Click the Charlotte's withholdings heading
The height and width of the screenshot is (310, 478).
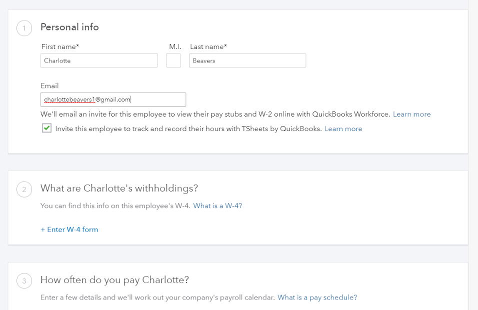119,188
